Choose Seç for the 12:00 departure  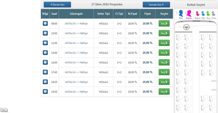click(164, 43)
